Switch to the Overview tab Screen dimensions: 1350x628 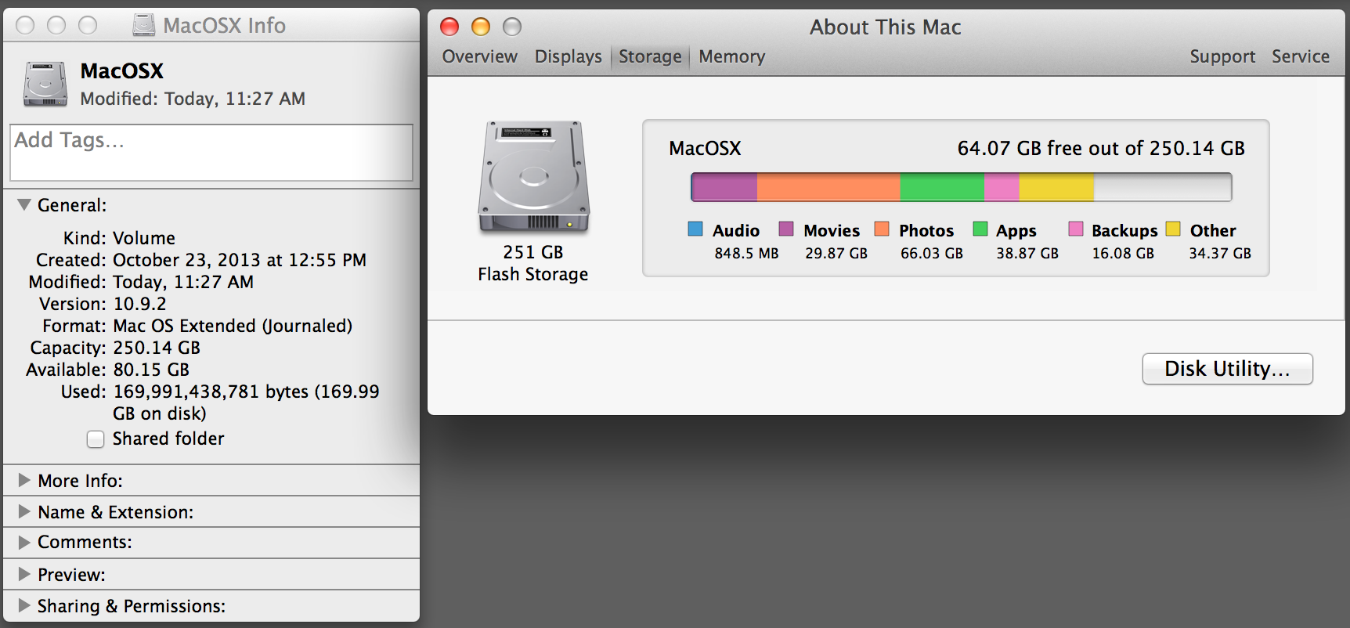[479, 56]
